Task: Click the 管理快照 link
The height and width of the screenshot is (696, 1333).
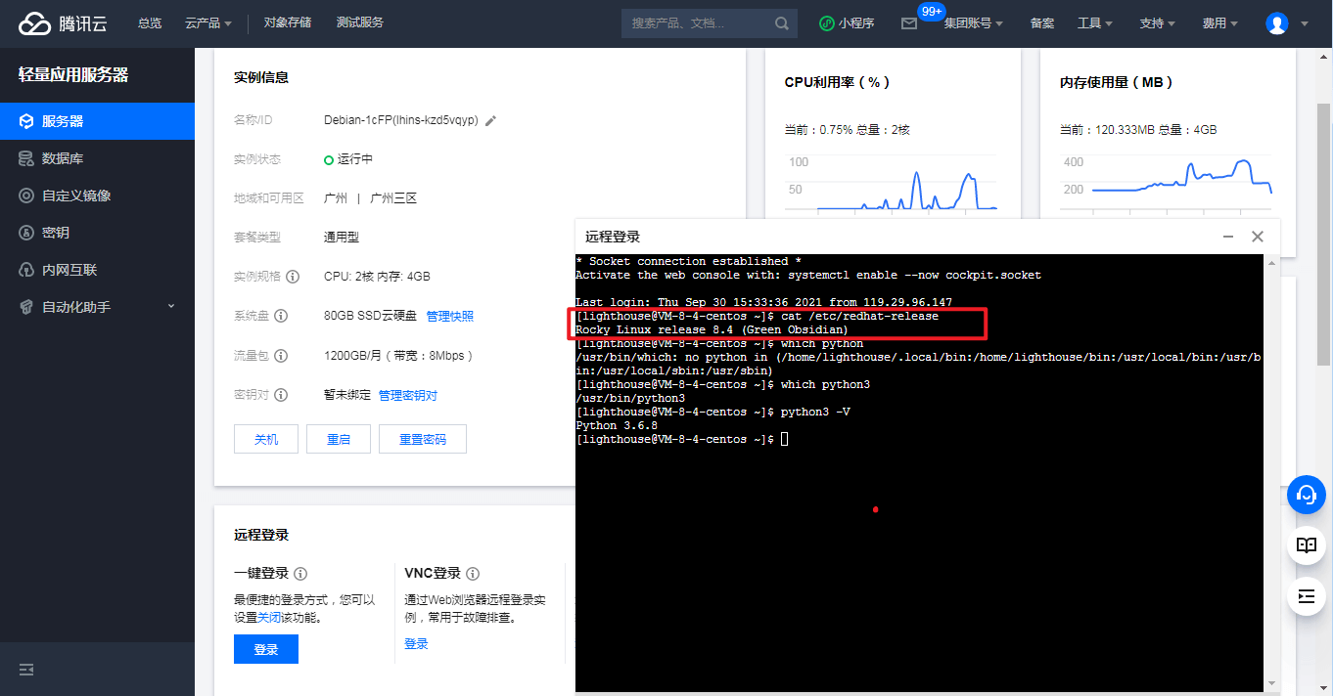Action: coord(450,316)
